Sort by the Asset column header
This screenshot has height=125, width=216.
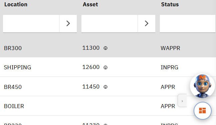click(x=90, y=5)
